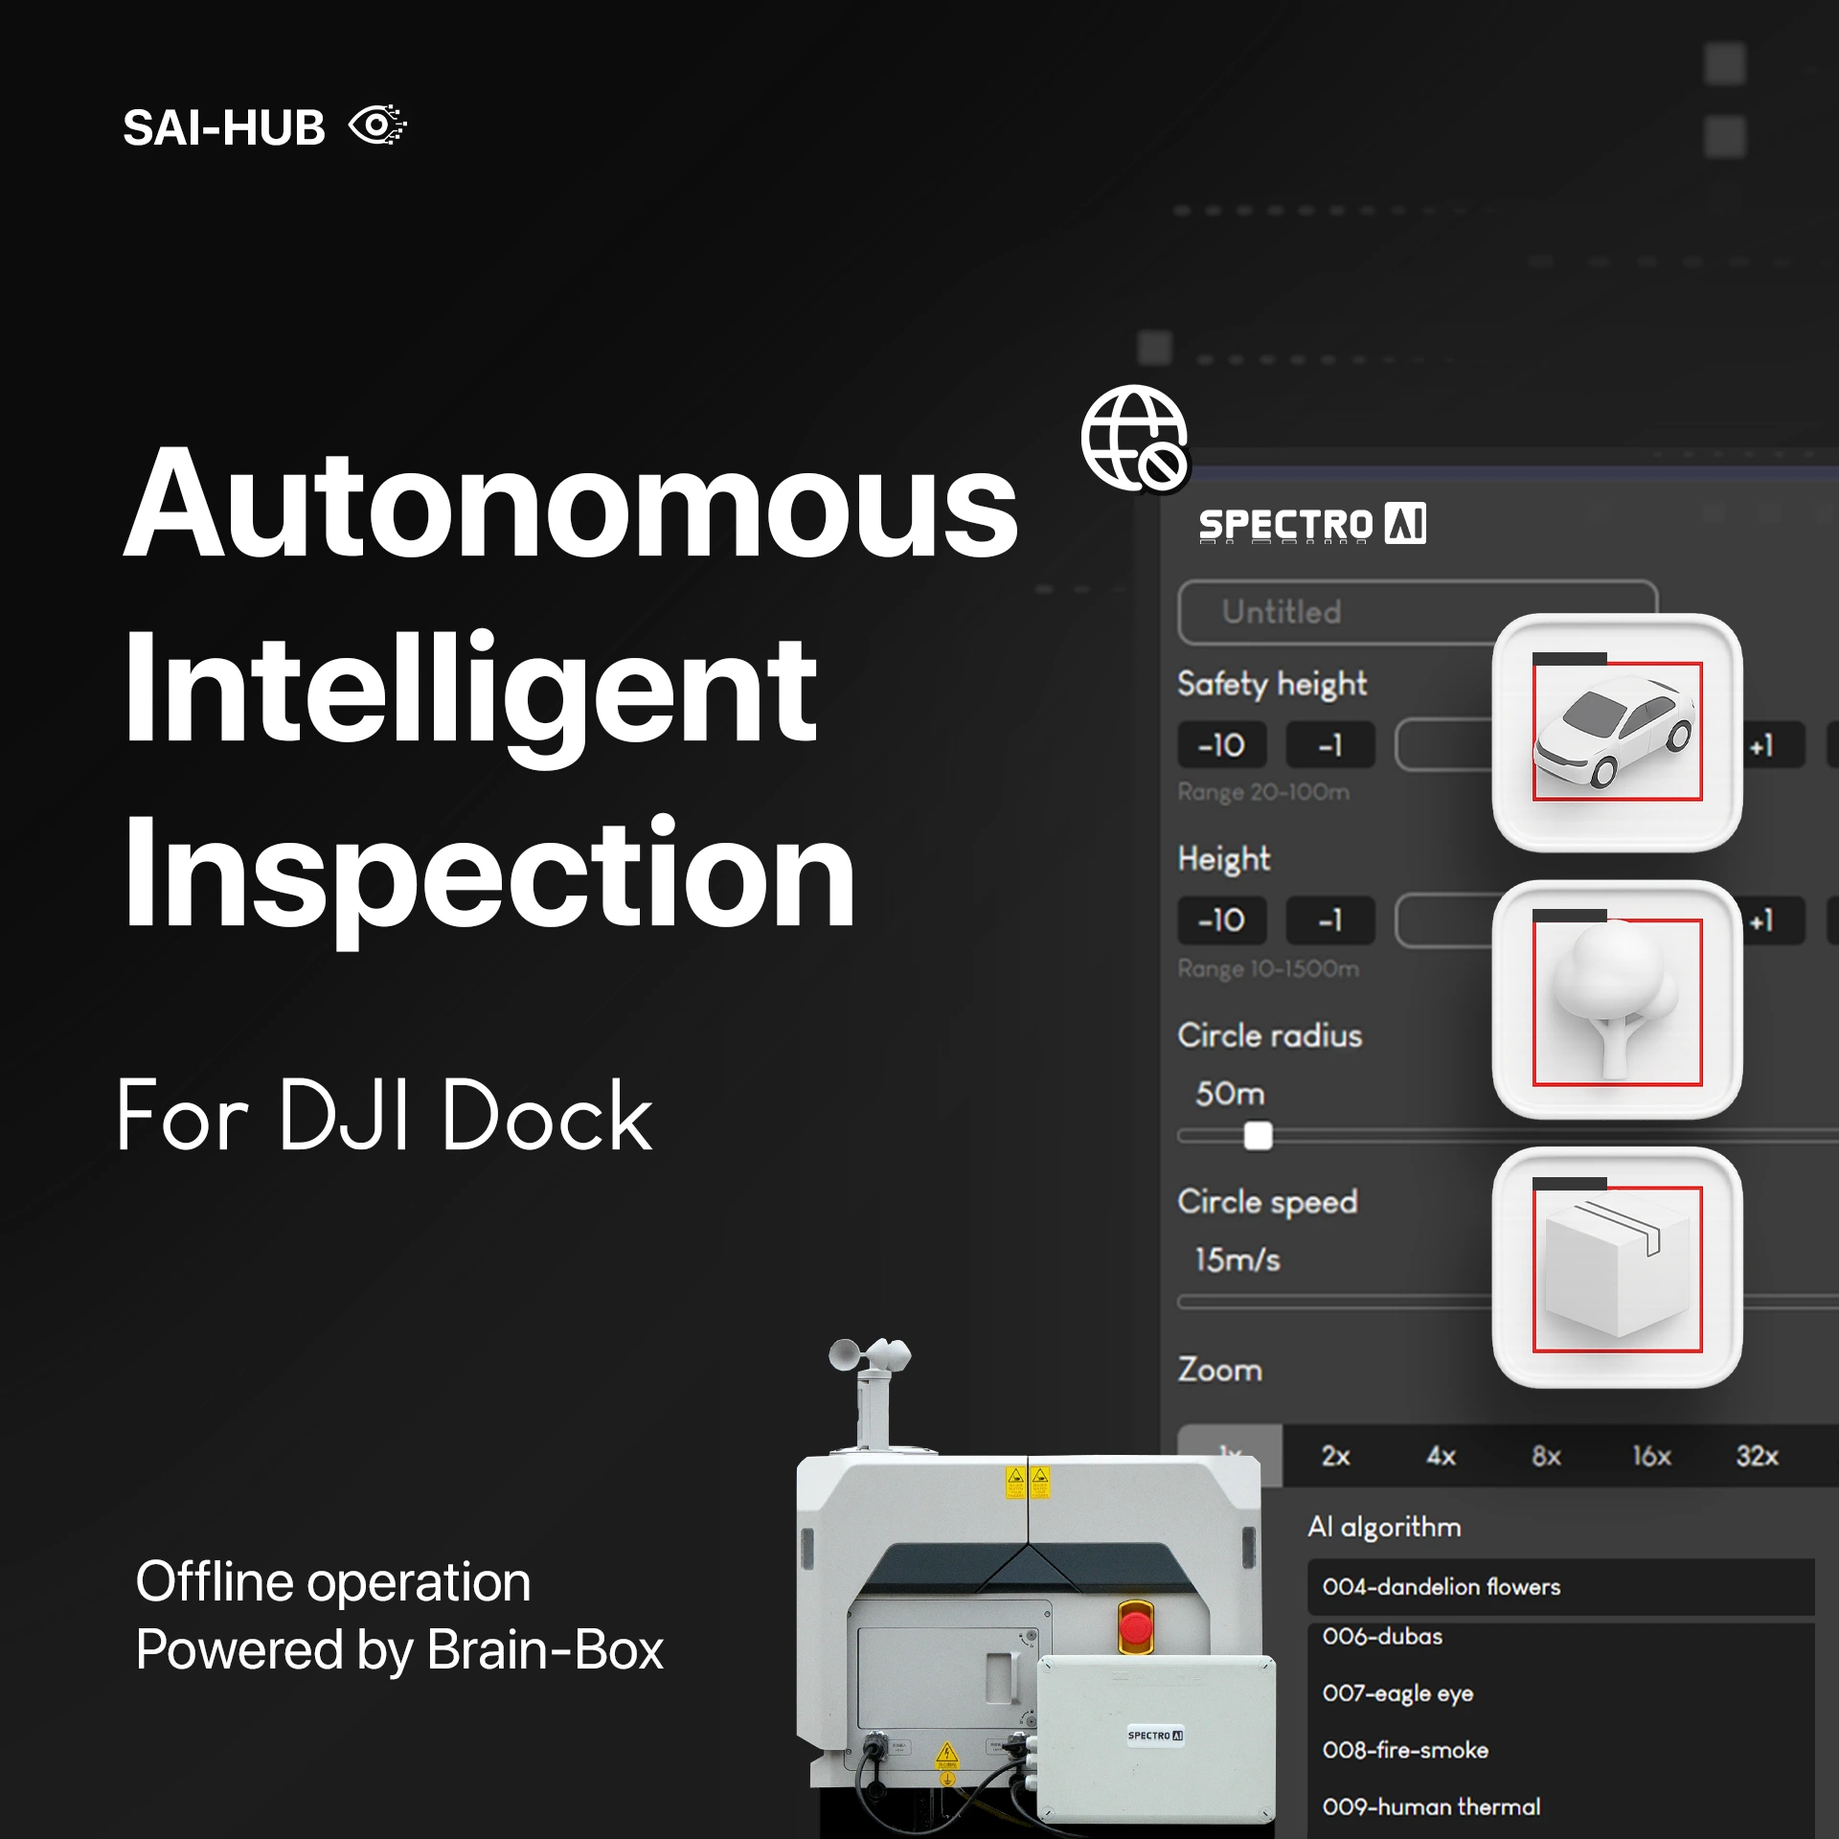The width and height of the screenshot is (1839, 1839).
Task: Click the Zoom label
Action: click(1219, 1370)
